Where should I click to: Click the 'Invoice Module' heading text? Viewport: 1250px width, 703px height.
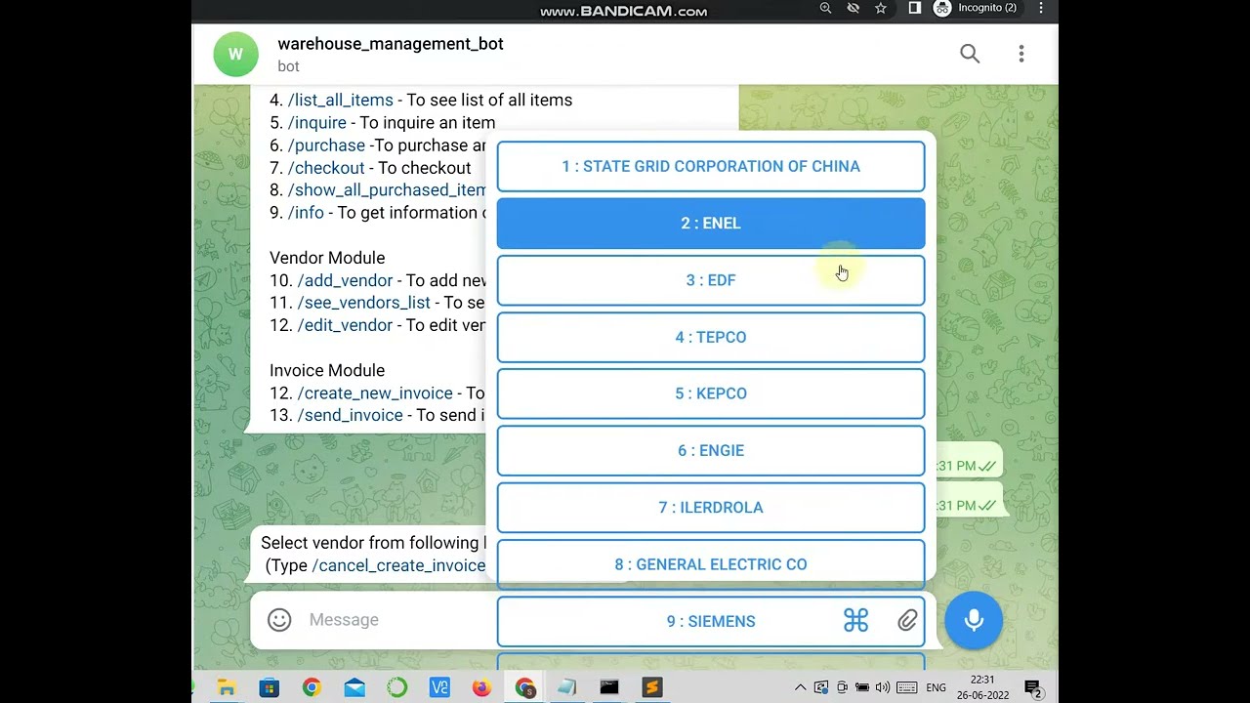pos(327,370)
